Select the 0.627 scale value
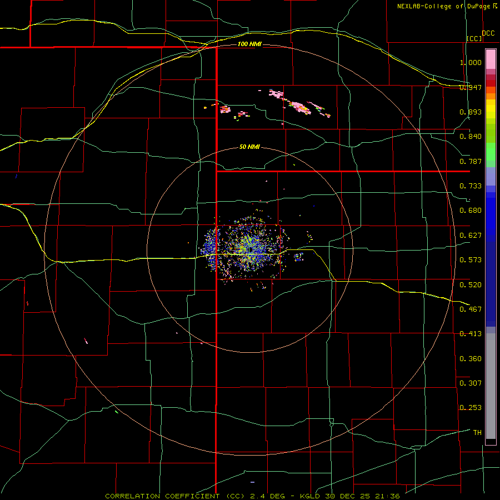This screenshot has width=500, height=500. point(471,236)
